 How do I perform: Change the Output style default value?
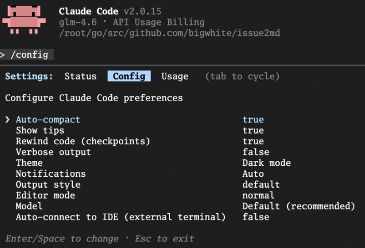point(261,185)
